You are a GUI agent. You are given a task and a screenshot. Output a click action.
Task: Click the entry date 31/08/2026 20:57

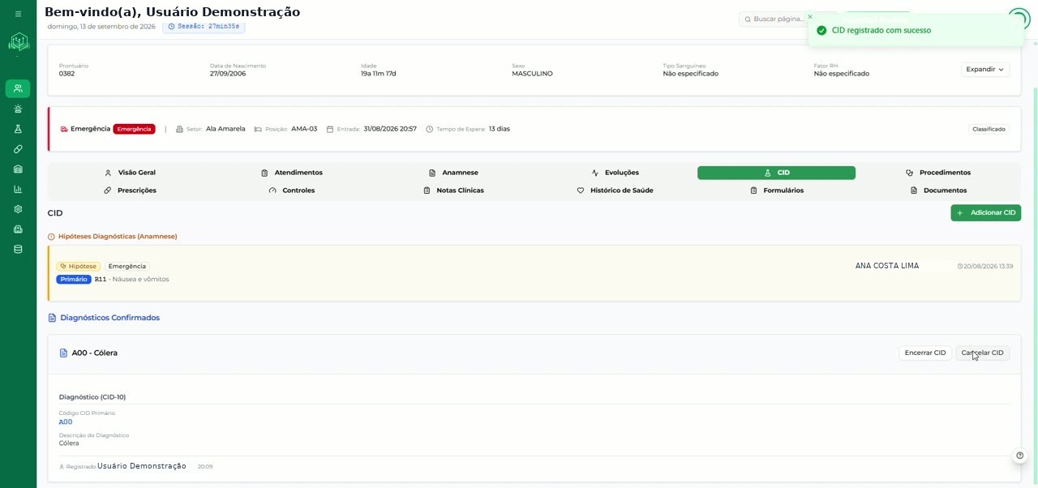(390, 129)
